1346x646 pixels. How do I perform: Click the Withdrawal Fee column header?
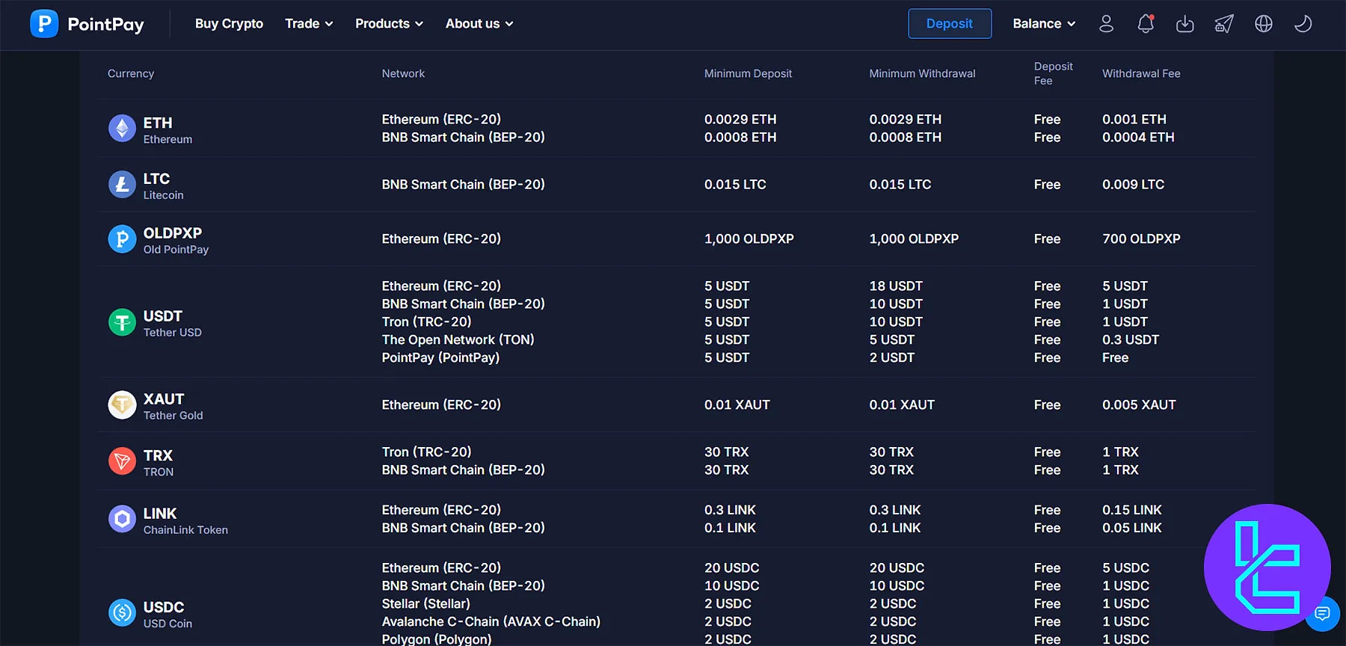pyautogui.click(x=1141, y=73)
